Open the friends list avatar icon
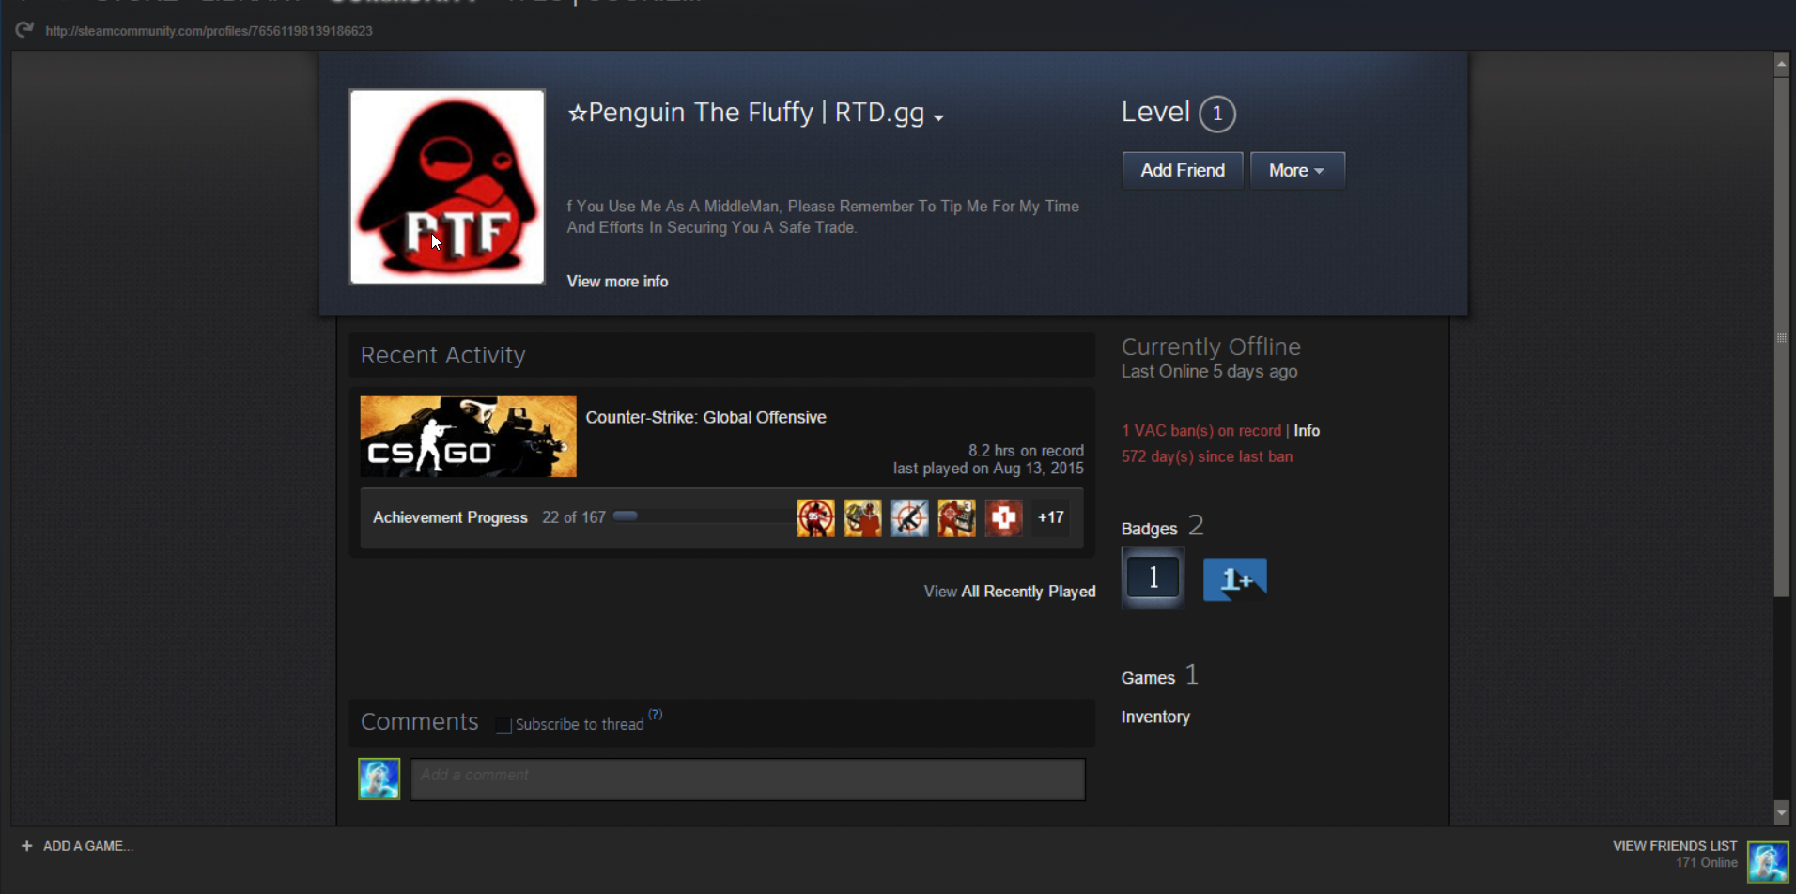Screen dimensions: 1796x894 pyautogui.click(x=1767, y=861)
